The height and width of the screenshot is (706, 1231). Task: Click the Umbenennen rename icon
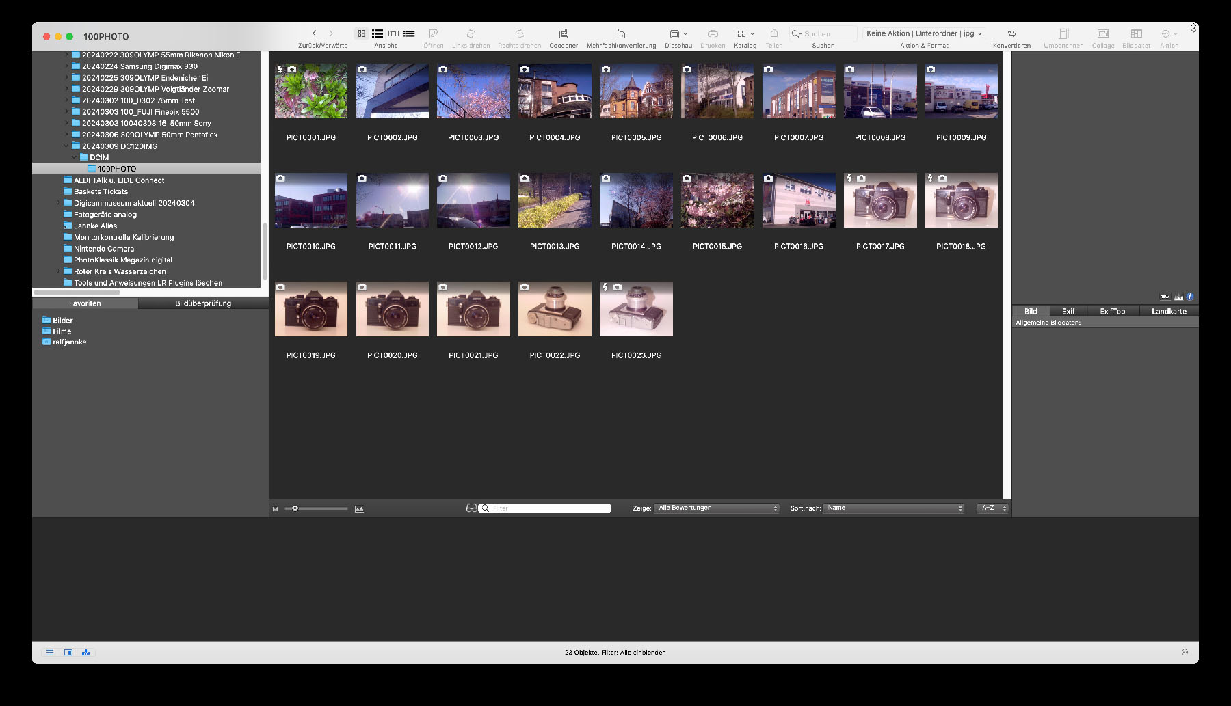pyautogui.click(x=1063, y=33)
